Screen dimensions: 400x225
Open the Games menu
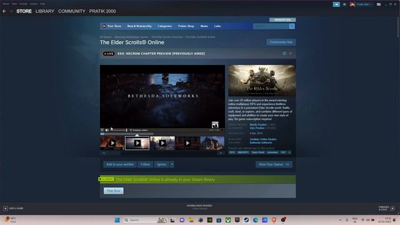(x=34, y=4)
